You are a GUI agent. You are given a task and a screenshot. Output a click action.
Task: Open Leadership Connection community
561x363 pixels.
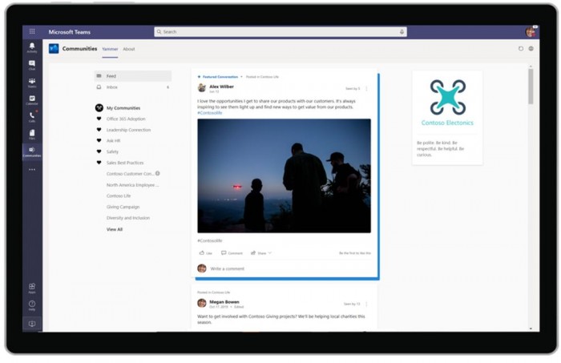click(x=128, y=130)
